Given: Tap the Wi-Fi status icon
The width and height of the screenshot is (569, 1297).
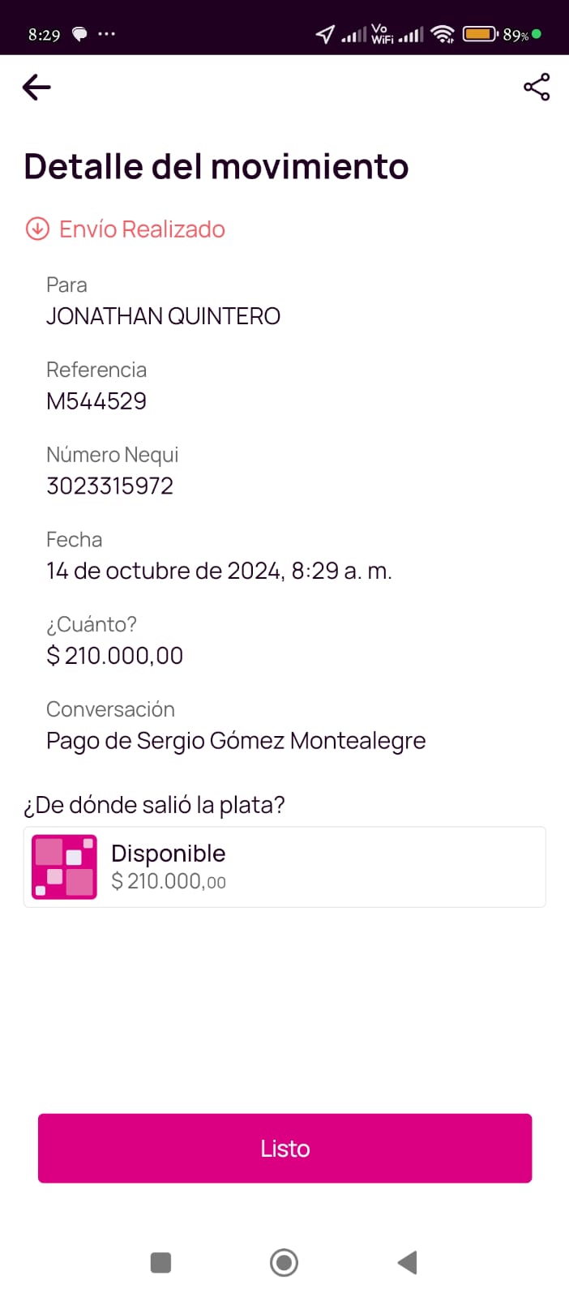Looking at the screenshot, I should click(x=443, y=34).
